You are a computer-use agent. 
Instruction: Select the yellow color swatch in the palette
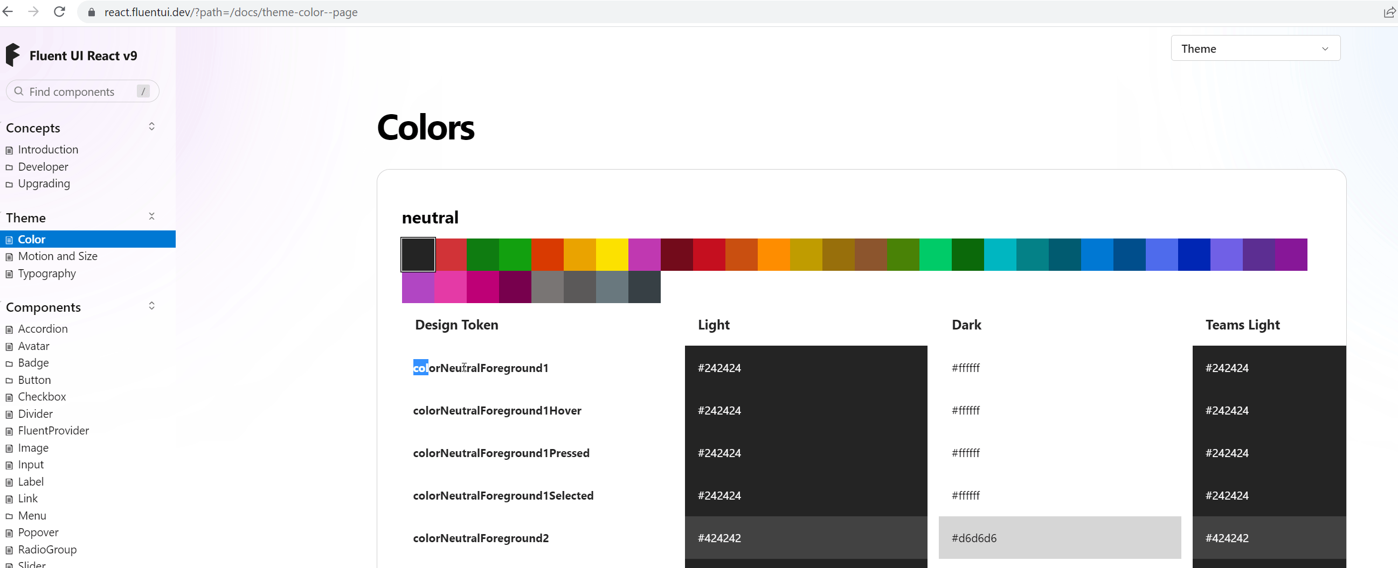point(611,254)
